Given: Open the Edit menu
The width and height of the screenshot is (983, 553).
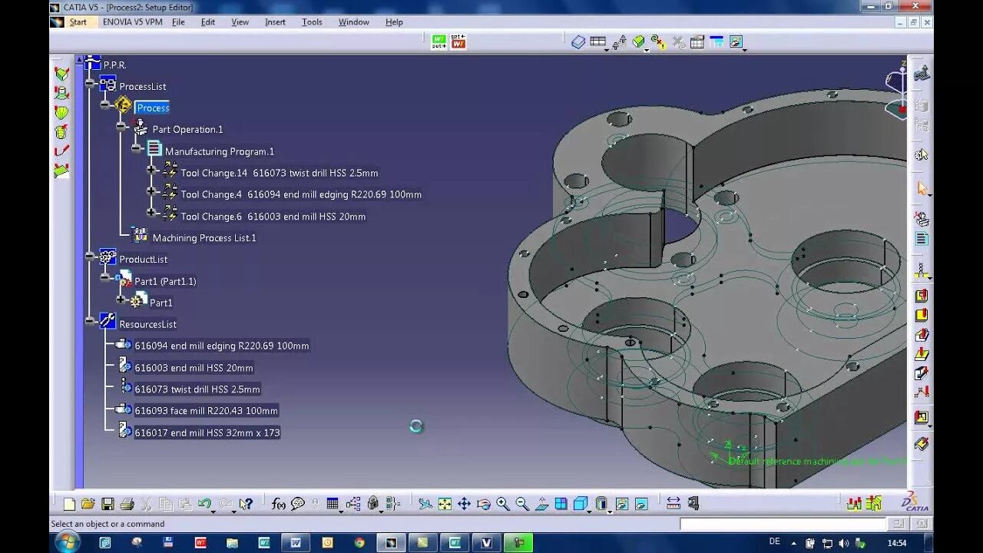Looking at the screenshot, I should 208,22.
